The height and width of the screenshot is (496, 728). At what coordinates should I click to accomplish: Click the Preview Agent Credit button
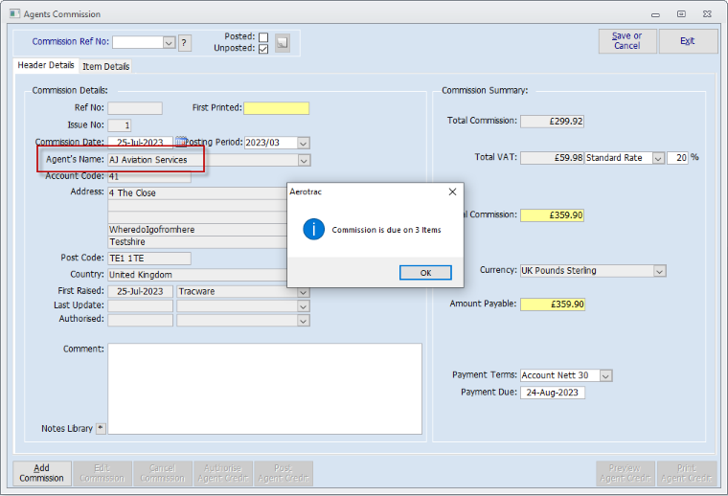[626, 473]
